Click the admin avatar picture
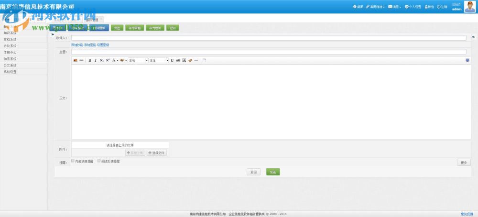The image size is (478, 217). coord(470,7)
